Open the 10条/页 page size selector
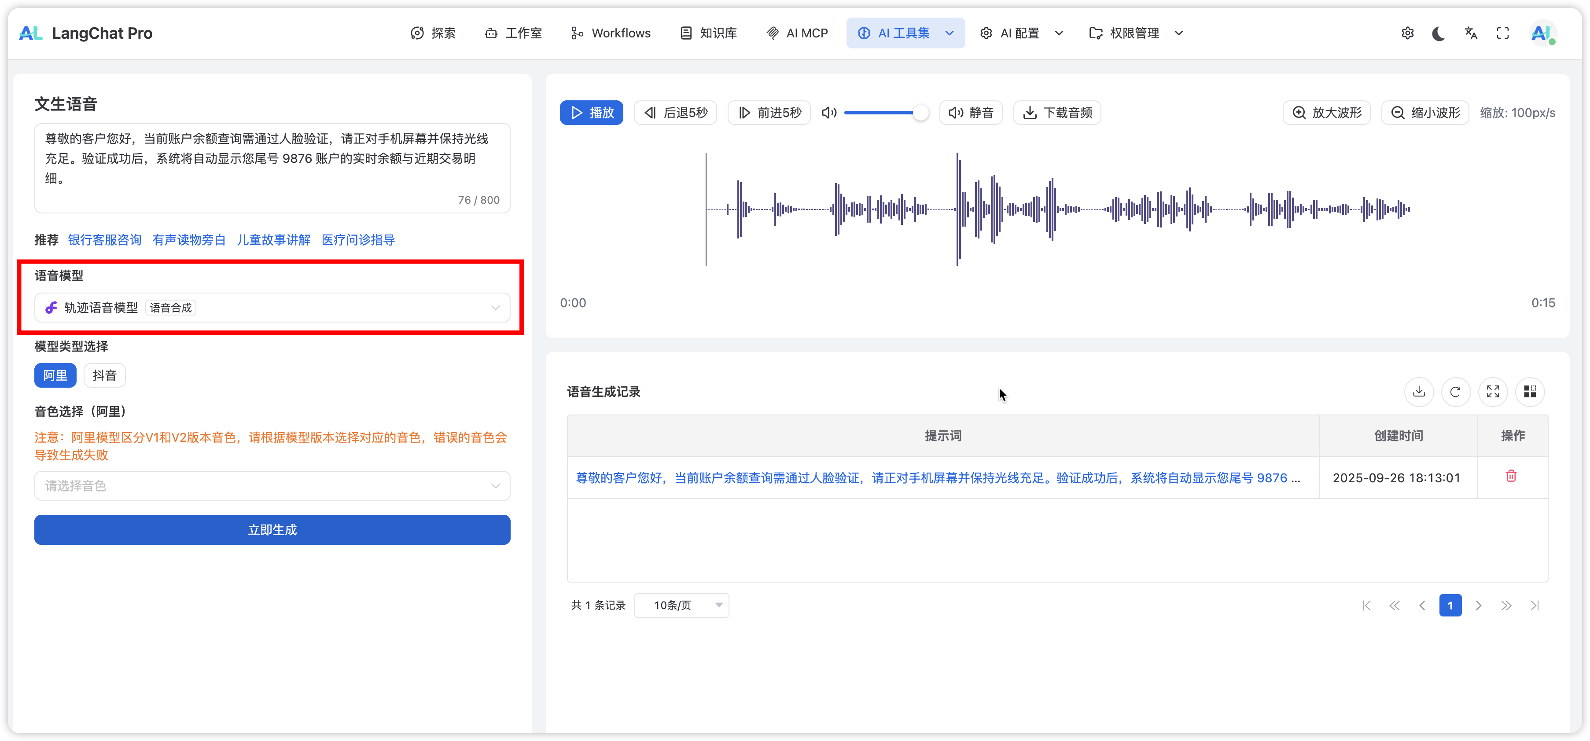The width and height of the screenshot is (1590, 741). 681,605
